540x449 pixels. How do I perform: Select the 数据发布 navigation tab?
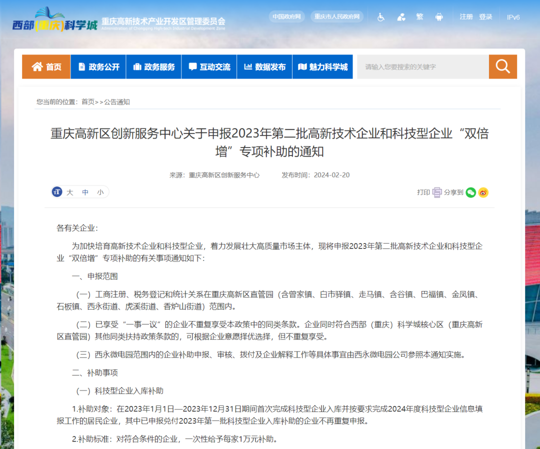[264, 67]
